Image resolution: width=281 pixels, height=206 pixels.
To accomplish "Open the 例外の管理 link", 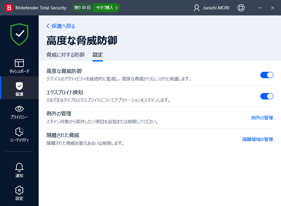I will point(262,118).
